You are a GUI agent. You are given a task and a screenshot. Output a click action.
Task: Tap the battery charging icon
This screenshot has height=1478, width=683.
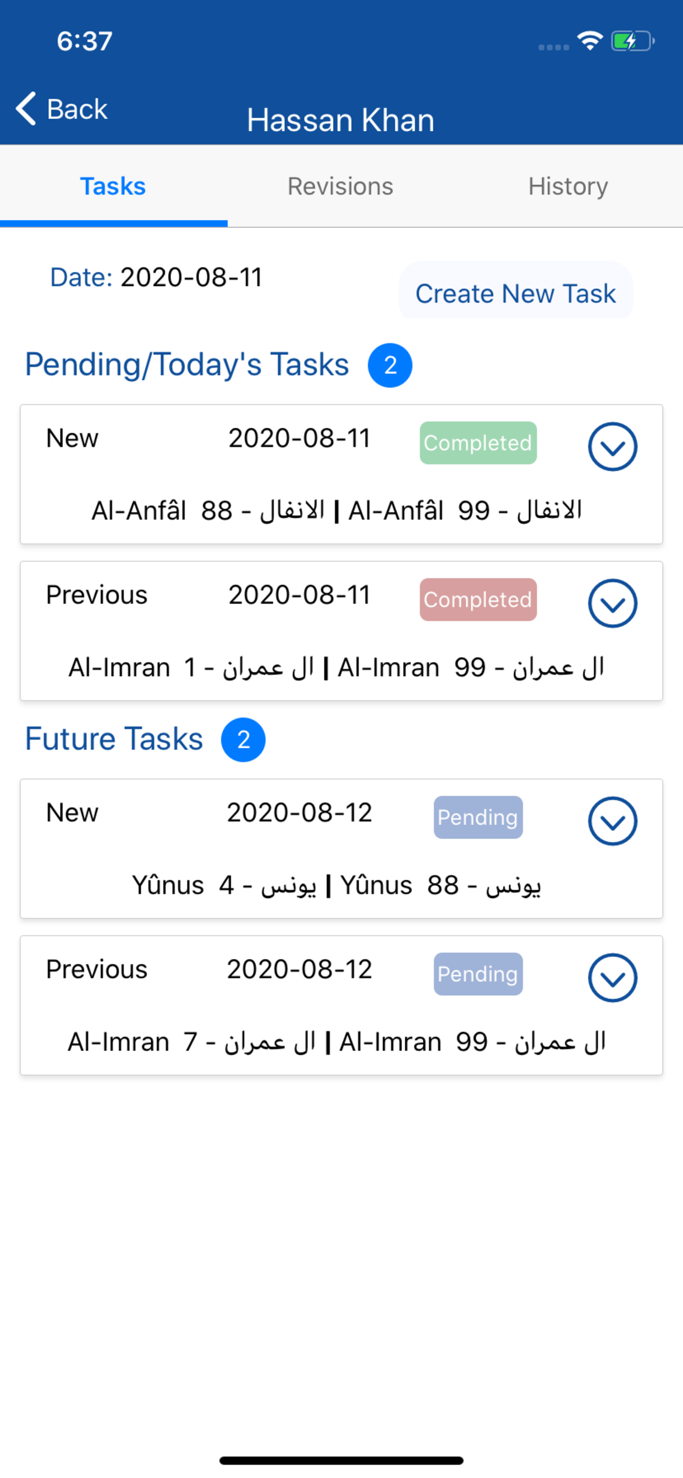pyautogui.click(x=632, y=41)
